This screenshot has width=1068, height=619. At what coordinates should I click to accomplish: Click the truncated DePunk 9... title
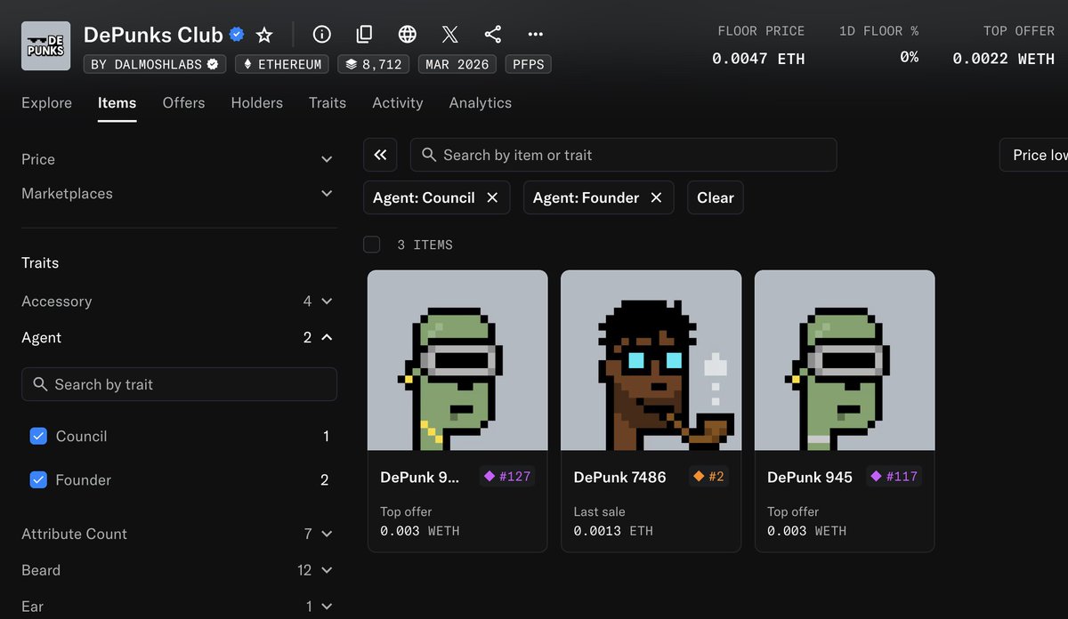(420, 477)
